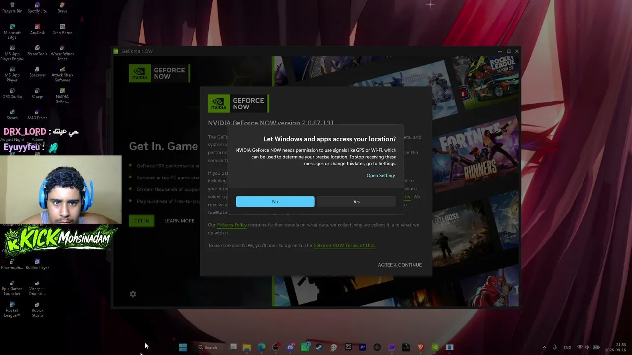Click the microphone icon in system tray
632x355 pixels.
(555, 347)
